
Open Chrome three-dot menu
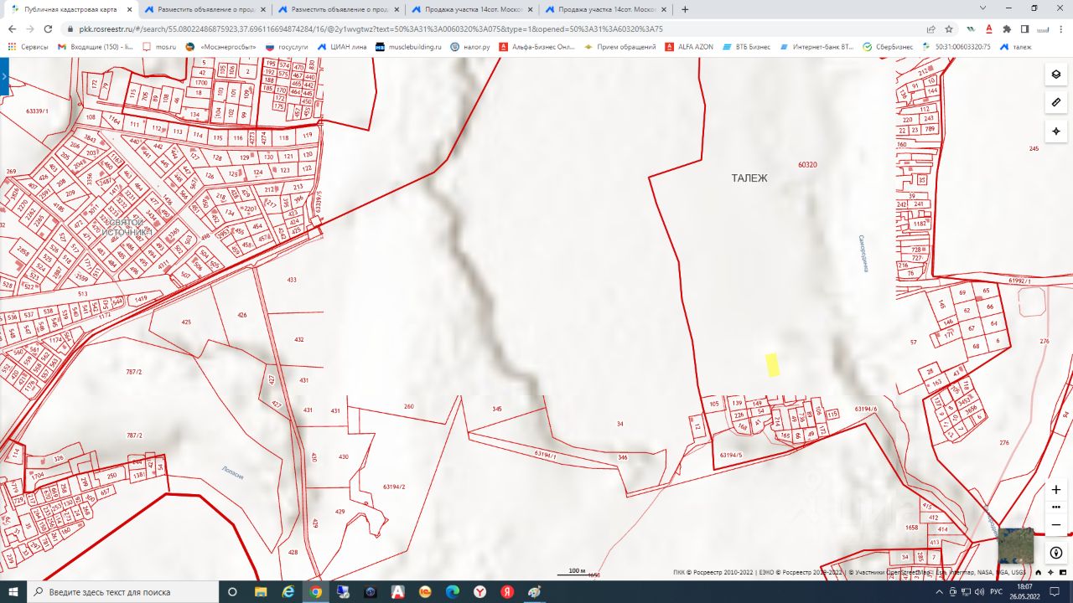click(x=1061, y=28)
